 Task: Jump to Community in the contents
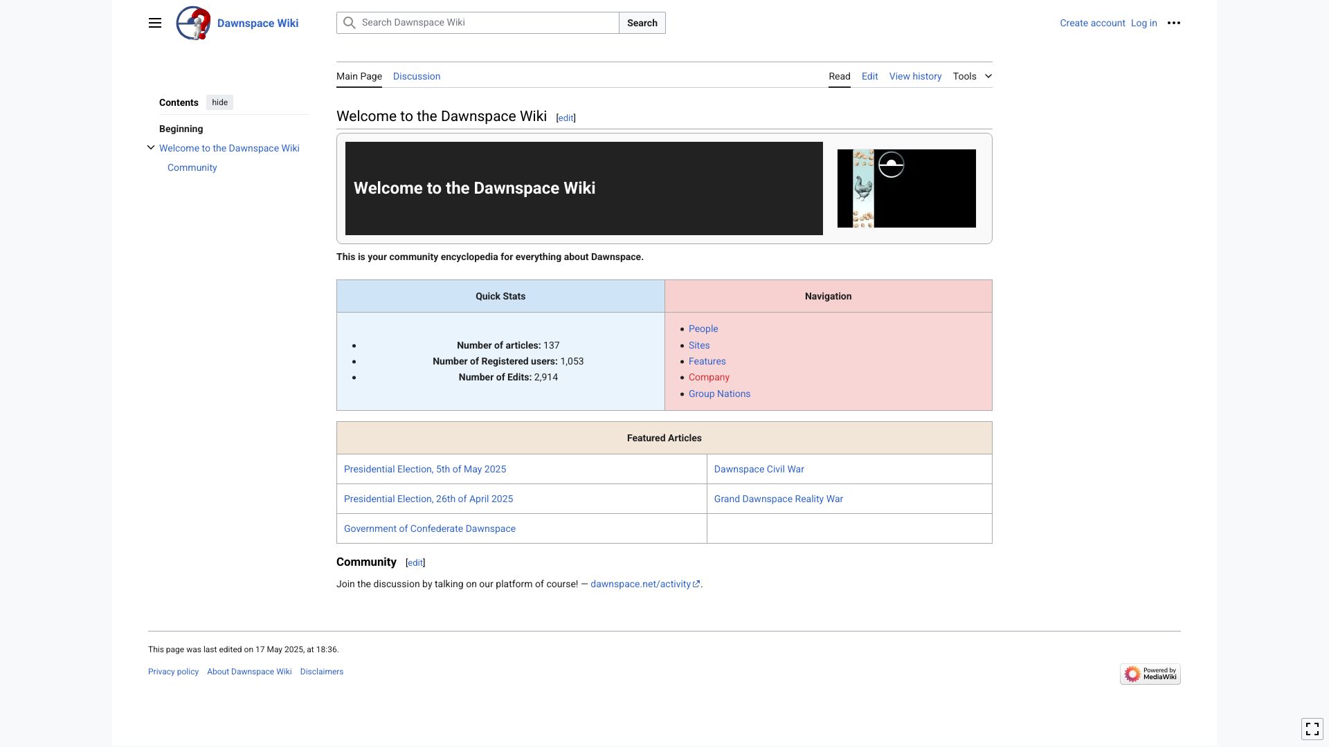192,167
